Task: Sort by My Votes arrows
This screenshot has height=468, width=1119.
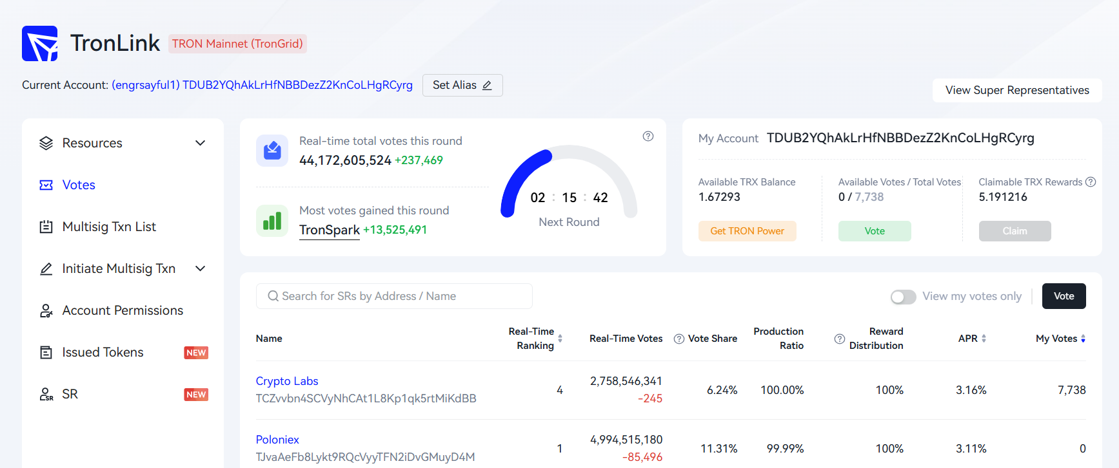Action: pyautogui.click(x=1084, y=339)
